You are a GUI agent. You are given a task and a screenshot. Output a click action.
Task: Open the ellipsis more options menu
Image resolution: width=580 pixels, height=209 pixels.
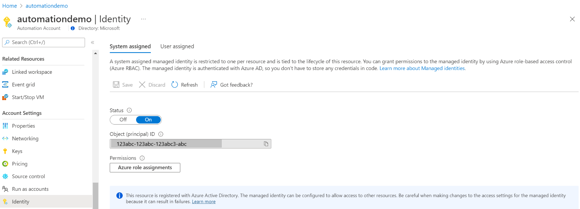coord(143,19)
